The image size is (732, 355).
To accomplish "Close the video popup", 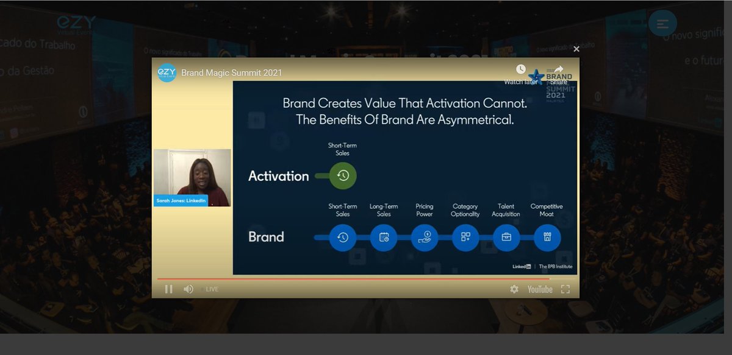I will [576, 49].
